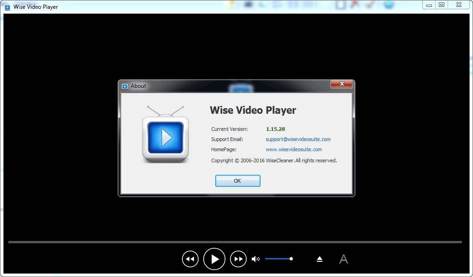Minimize the Wise Video Player window

coord(429,5)
